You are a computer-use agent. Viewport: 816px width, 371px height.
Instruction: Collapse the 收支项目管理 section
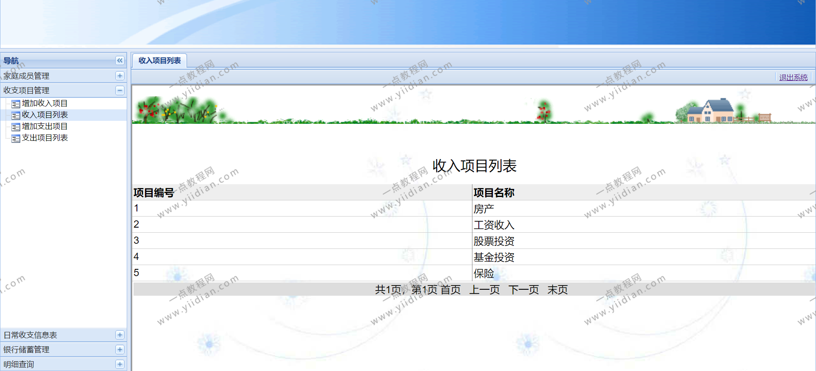coord(120,90)
